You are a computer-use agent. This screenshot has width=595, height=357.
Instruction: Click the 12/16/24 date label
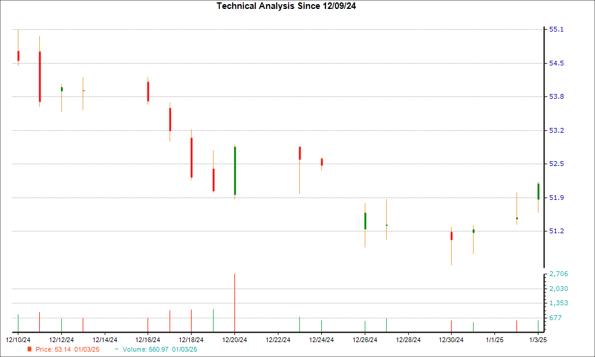148,340
